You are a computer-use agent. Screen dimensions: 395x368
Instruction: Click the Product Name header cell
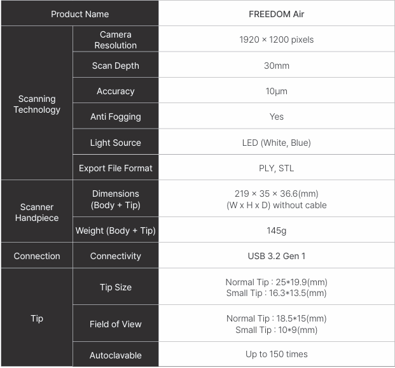coord(80,14)
